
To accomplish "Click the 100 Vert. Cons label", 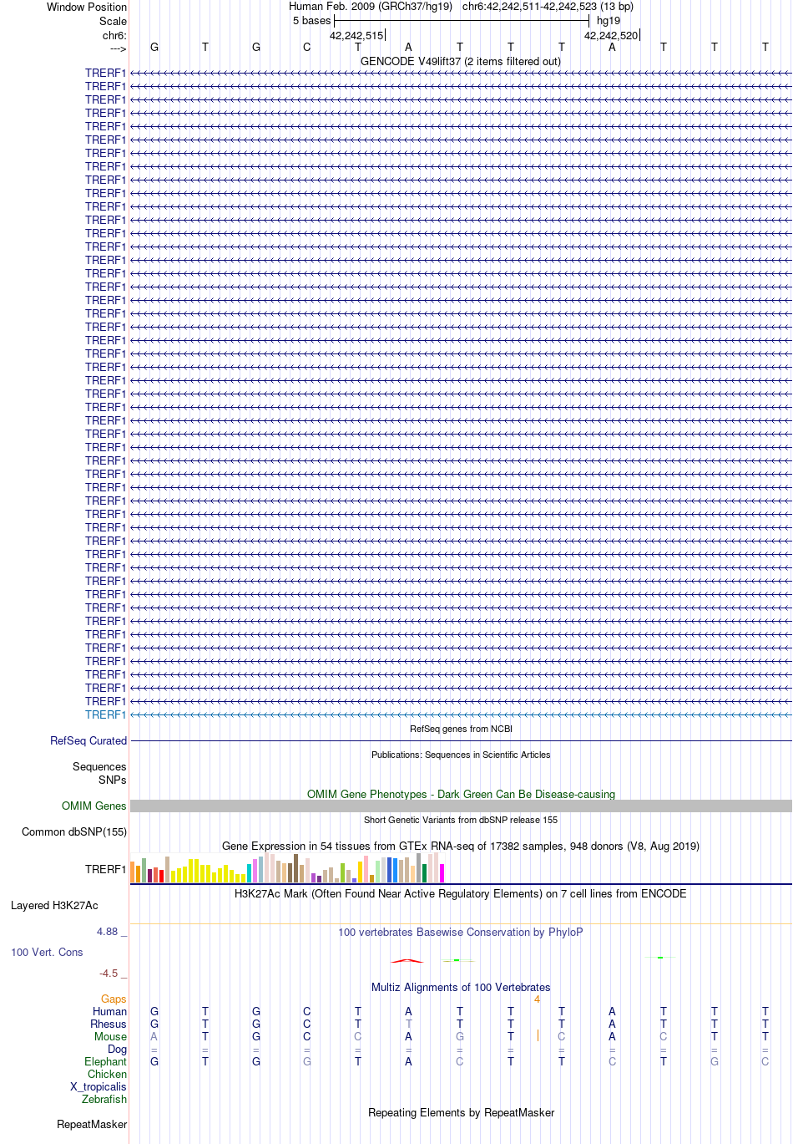I will click(x=47, y=952).
